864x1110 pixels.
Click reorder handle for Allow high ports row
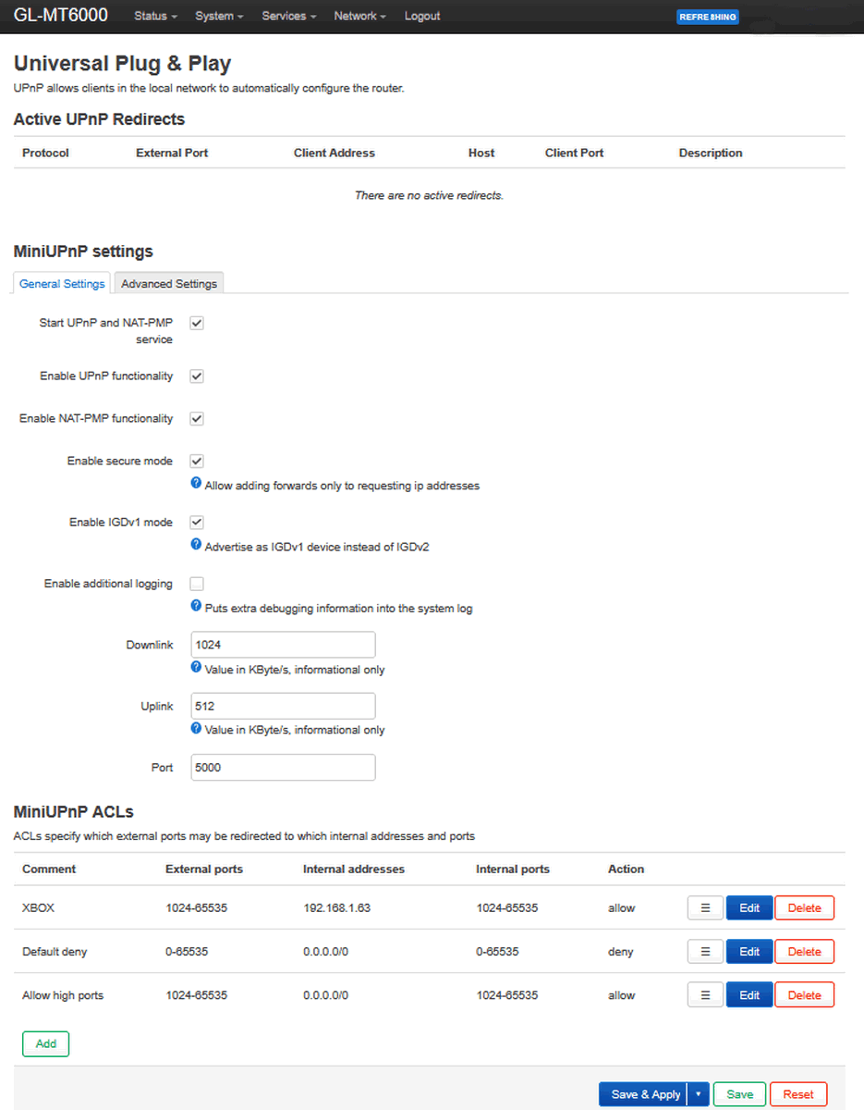(x=705, y=995)
